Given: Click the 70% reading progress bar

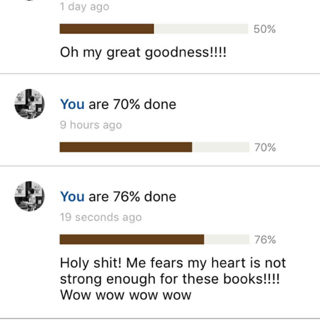Looking at the screenshot, I should coord(154,147).
